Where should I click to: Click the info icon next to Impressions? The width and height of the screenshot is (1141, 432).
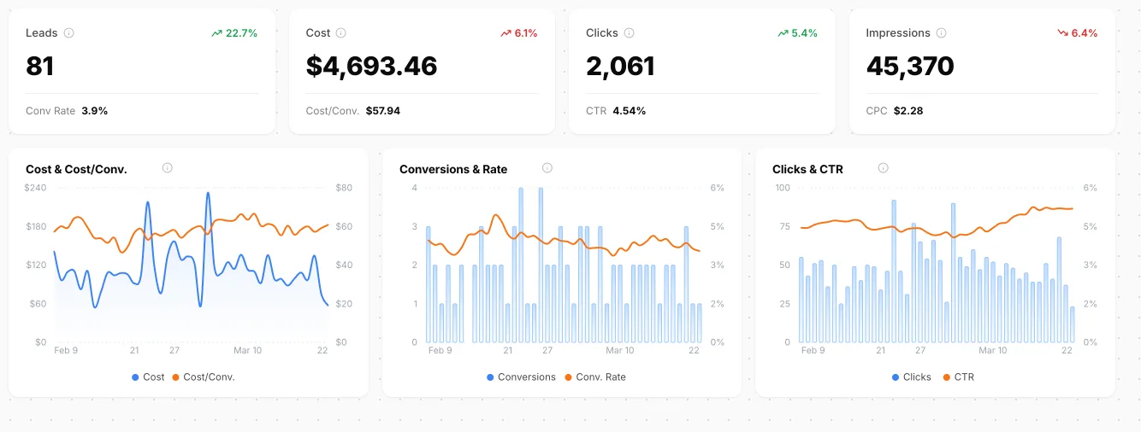(x=942, y=33)
